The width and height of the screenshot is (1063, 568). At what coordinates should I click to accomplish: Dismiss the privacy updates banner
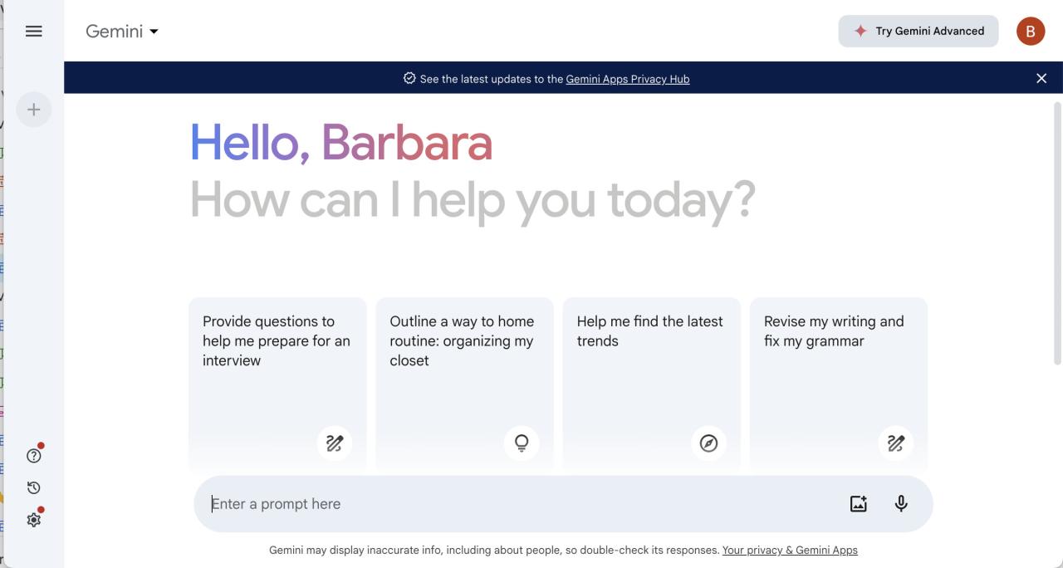pos(1041,78)
